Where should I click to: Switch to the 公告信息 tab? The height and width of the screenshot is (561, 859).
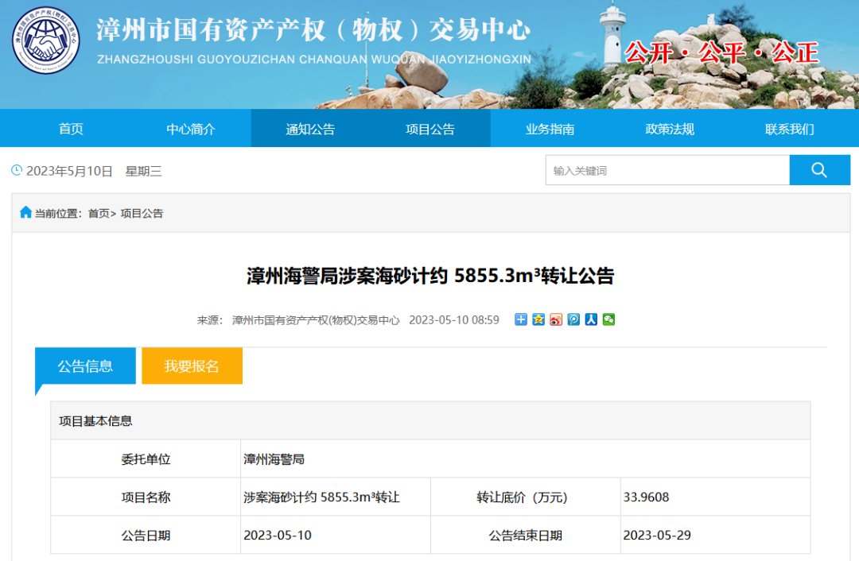point(85,366)
